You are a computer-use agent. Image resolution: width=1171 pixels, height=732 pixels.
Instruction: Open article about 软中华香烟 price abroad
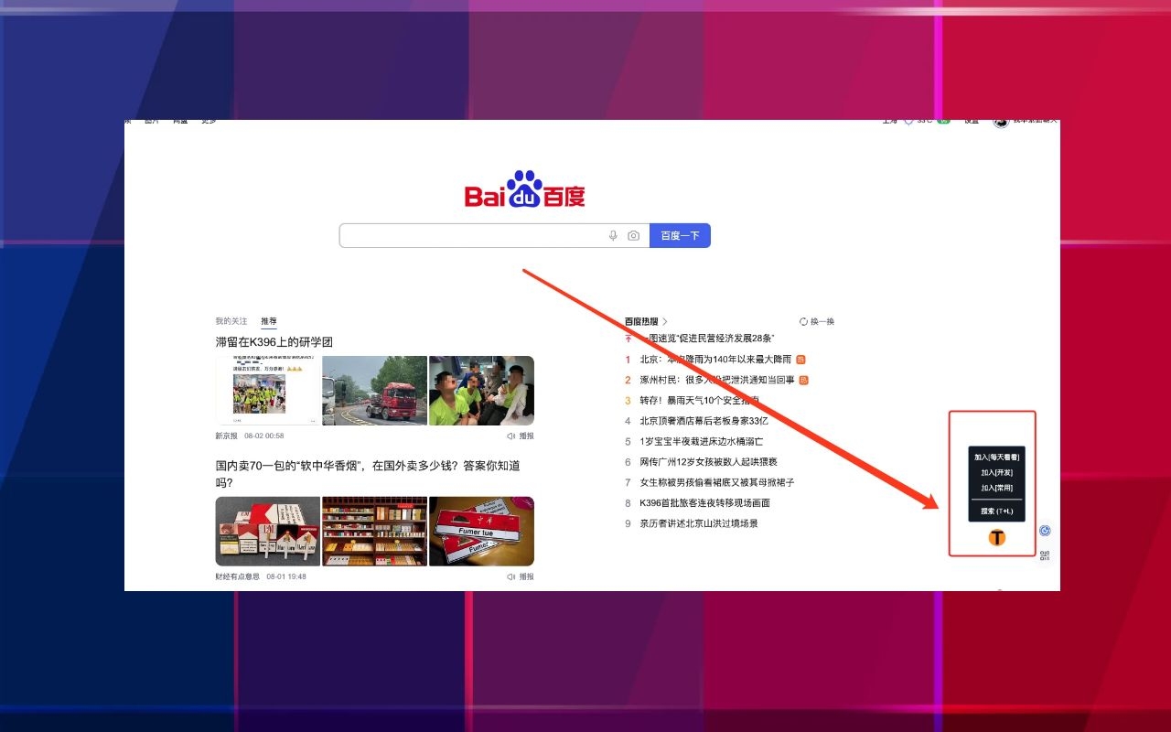pyautogui.click(x=368, y=474)
